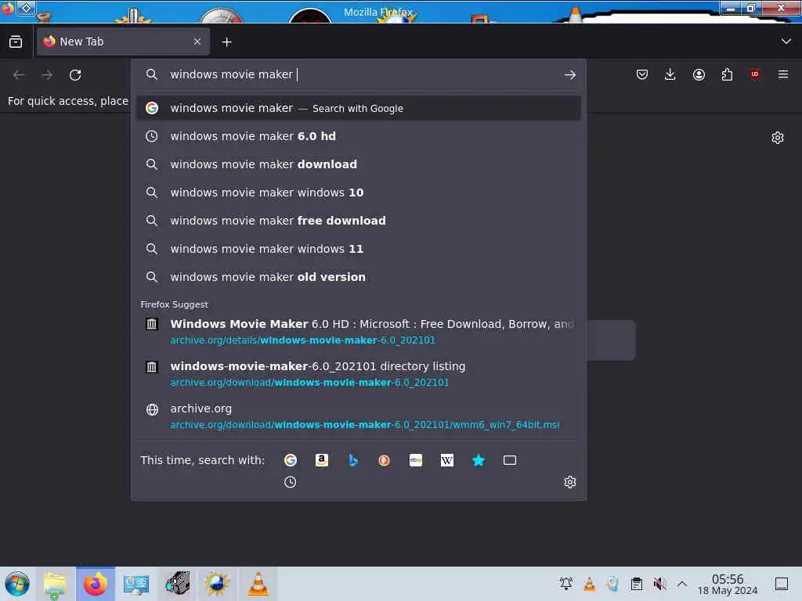This screenshot has height=601, width=802.
Task: Choose history suggestion 'windows movie maker 6.0 hd'
Action: pos(359,136)
